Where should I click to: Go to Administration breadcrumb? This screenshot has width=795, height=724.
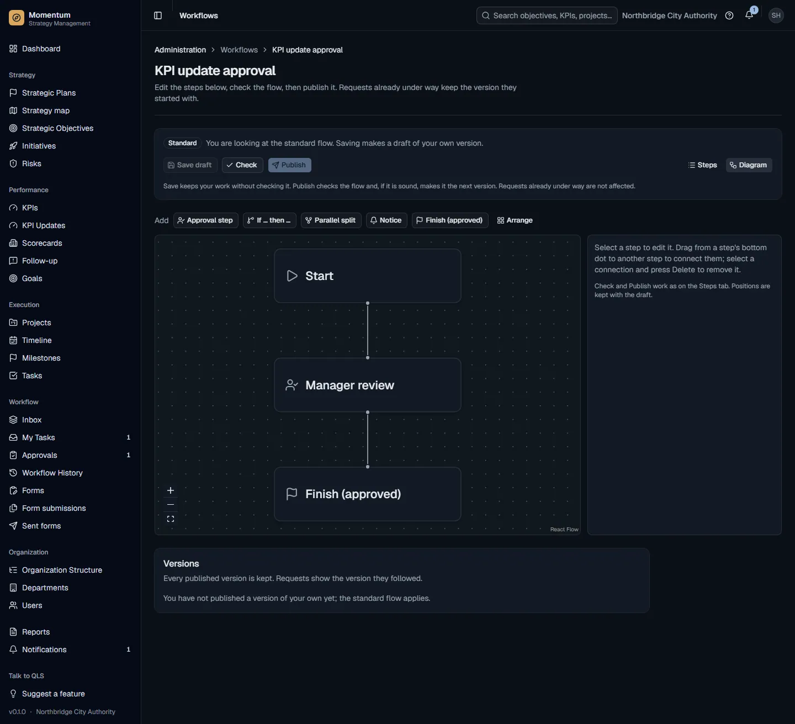180,50
